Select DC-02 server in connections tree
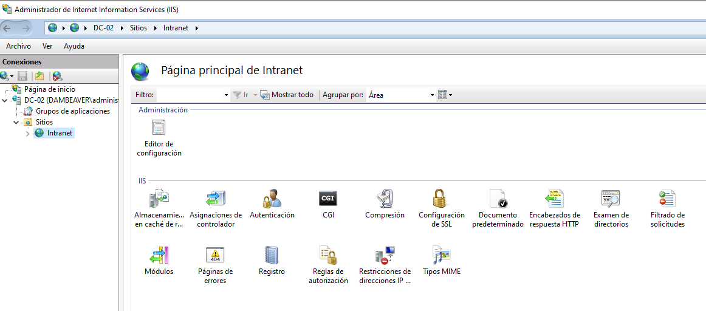 [x=71, y=100]
